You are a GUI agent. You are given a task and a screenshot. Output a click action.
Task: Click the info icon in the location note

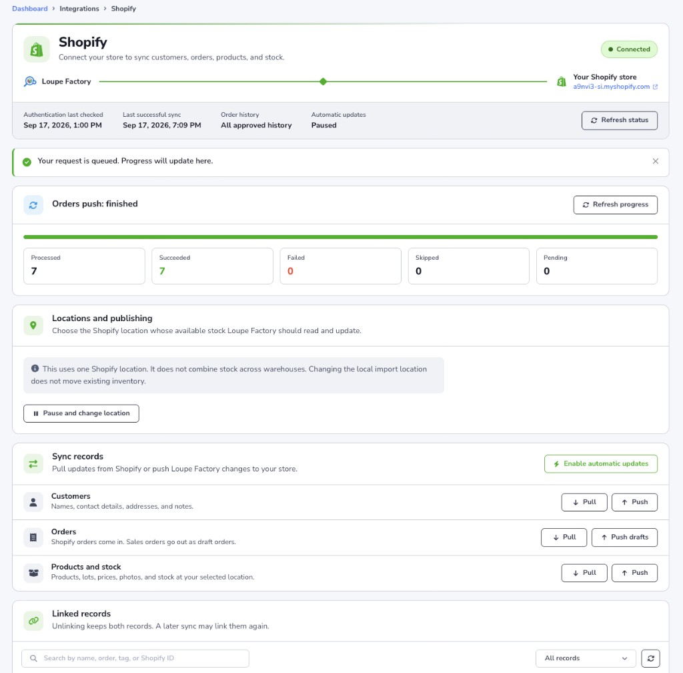(x=35, y=369)
